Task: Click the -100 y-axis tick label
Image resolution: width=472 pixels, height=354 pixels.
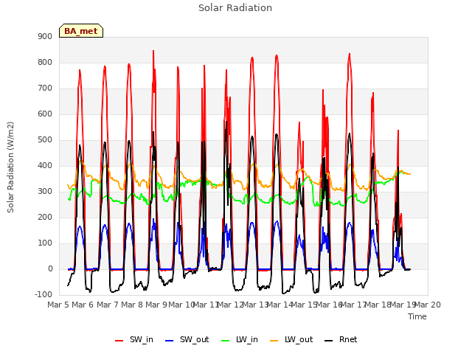Action: coord(44,294)
